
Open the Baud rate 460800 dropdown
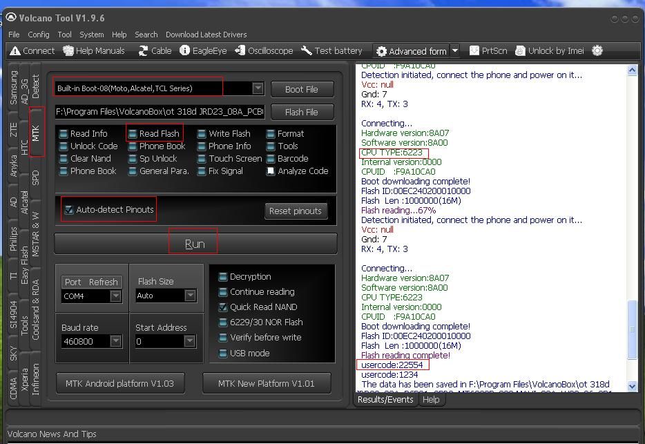coord(115,341)
